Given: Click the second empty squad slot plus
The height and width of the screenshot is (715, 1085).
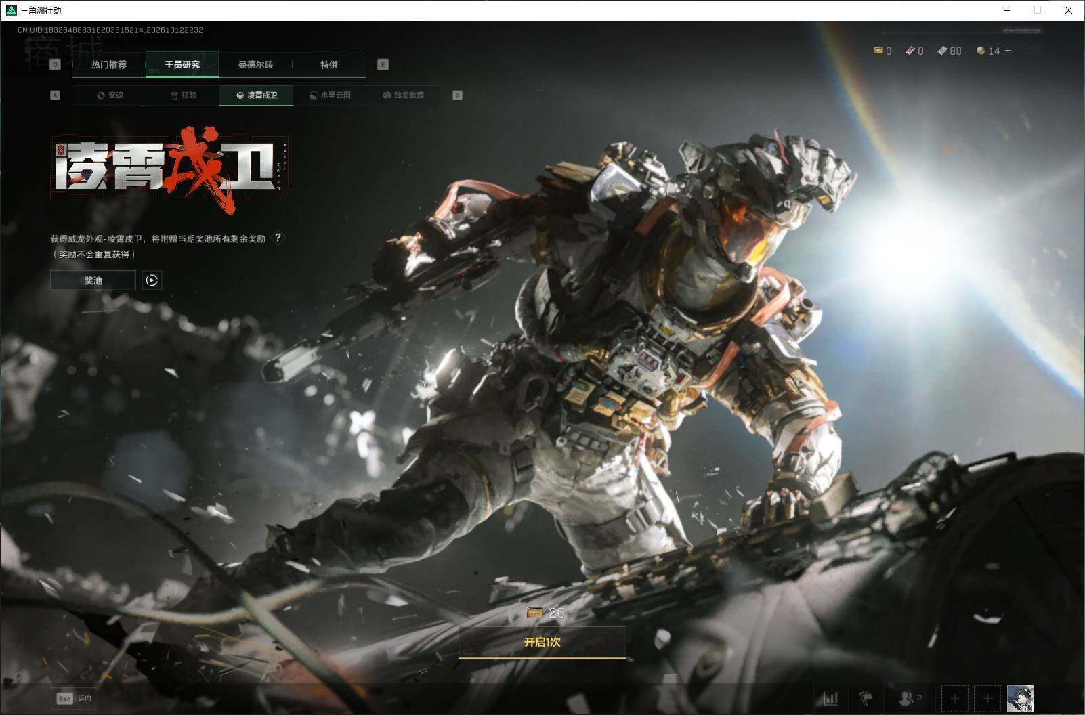Looking at the screenshot, I should pos(987,698).
